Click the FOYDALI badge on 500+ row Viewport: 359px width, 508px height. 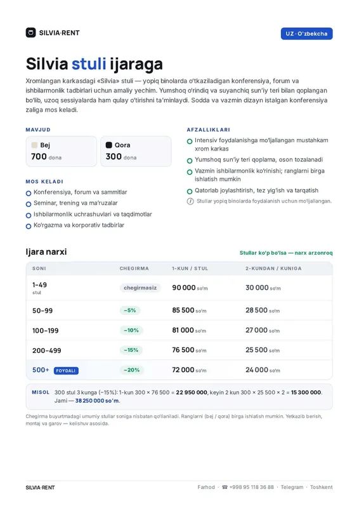[x=66, y=371]
